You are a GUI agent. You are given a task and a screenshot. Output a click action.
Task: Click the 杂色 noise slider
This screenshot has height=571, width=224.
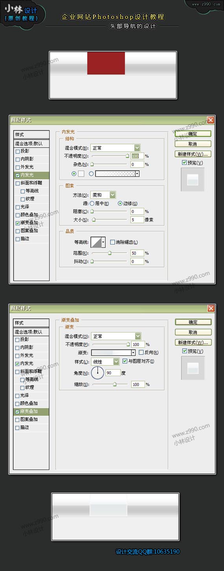110,164
